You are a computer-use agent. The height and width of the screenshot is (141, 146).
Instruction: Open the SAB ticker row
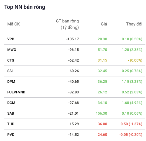pos(75,113)
